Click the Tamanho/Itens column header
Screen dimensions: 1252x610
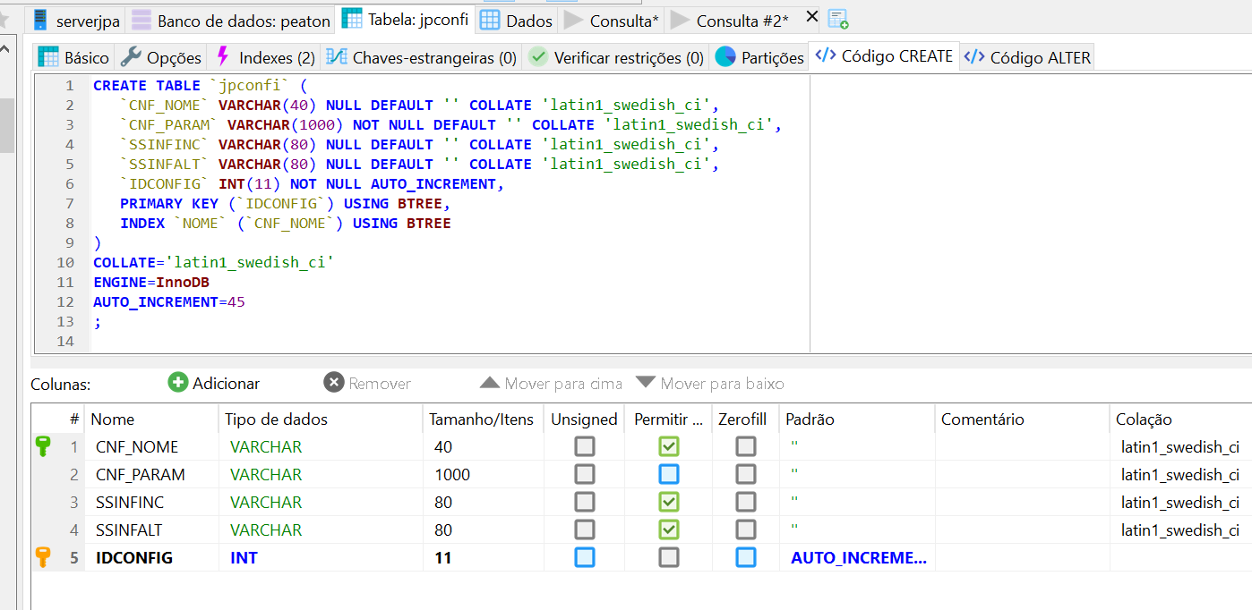[x=481, y=419]
